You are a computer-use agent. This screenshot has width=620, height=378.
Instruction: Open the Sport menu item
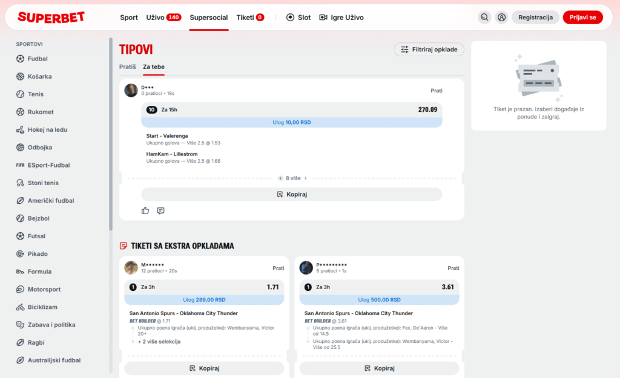[129, 18]
